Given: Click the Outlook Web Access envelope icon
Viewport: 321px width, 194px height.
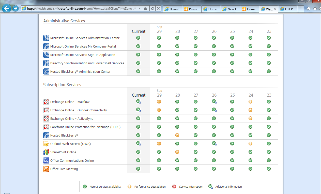Looking at the screenshot, I should [x=46, y=143].
